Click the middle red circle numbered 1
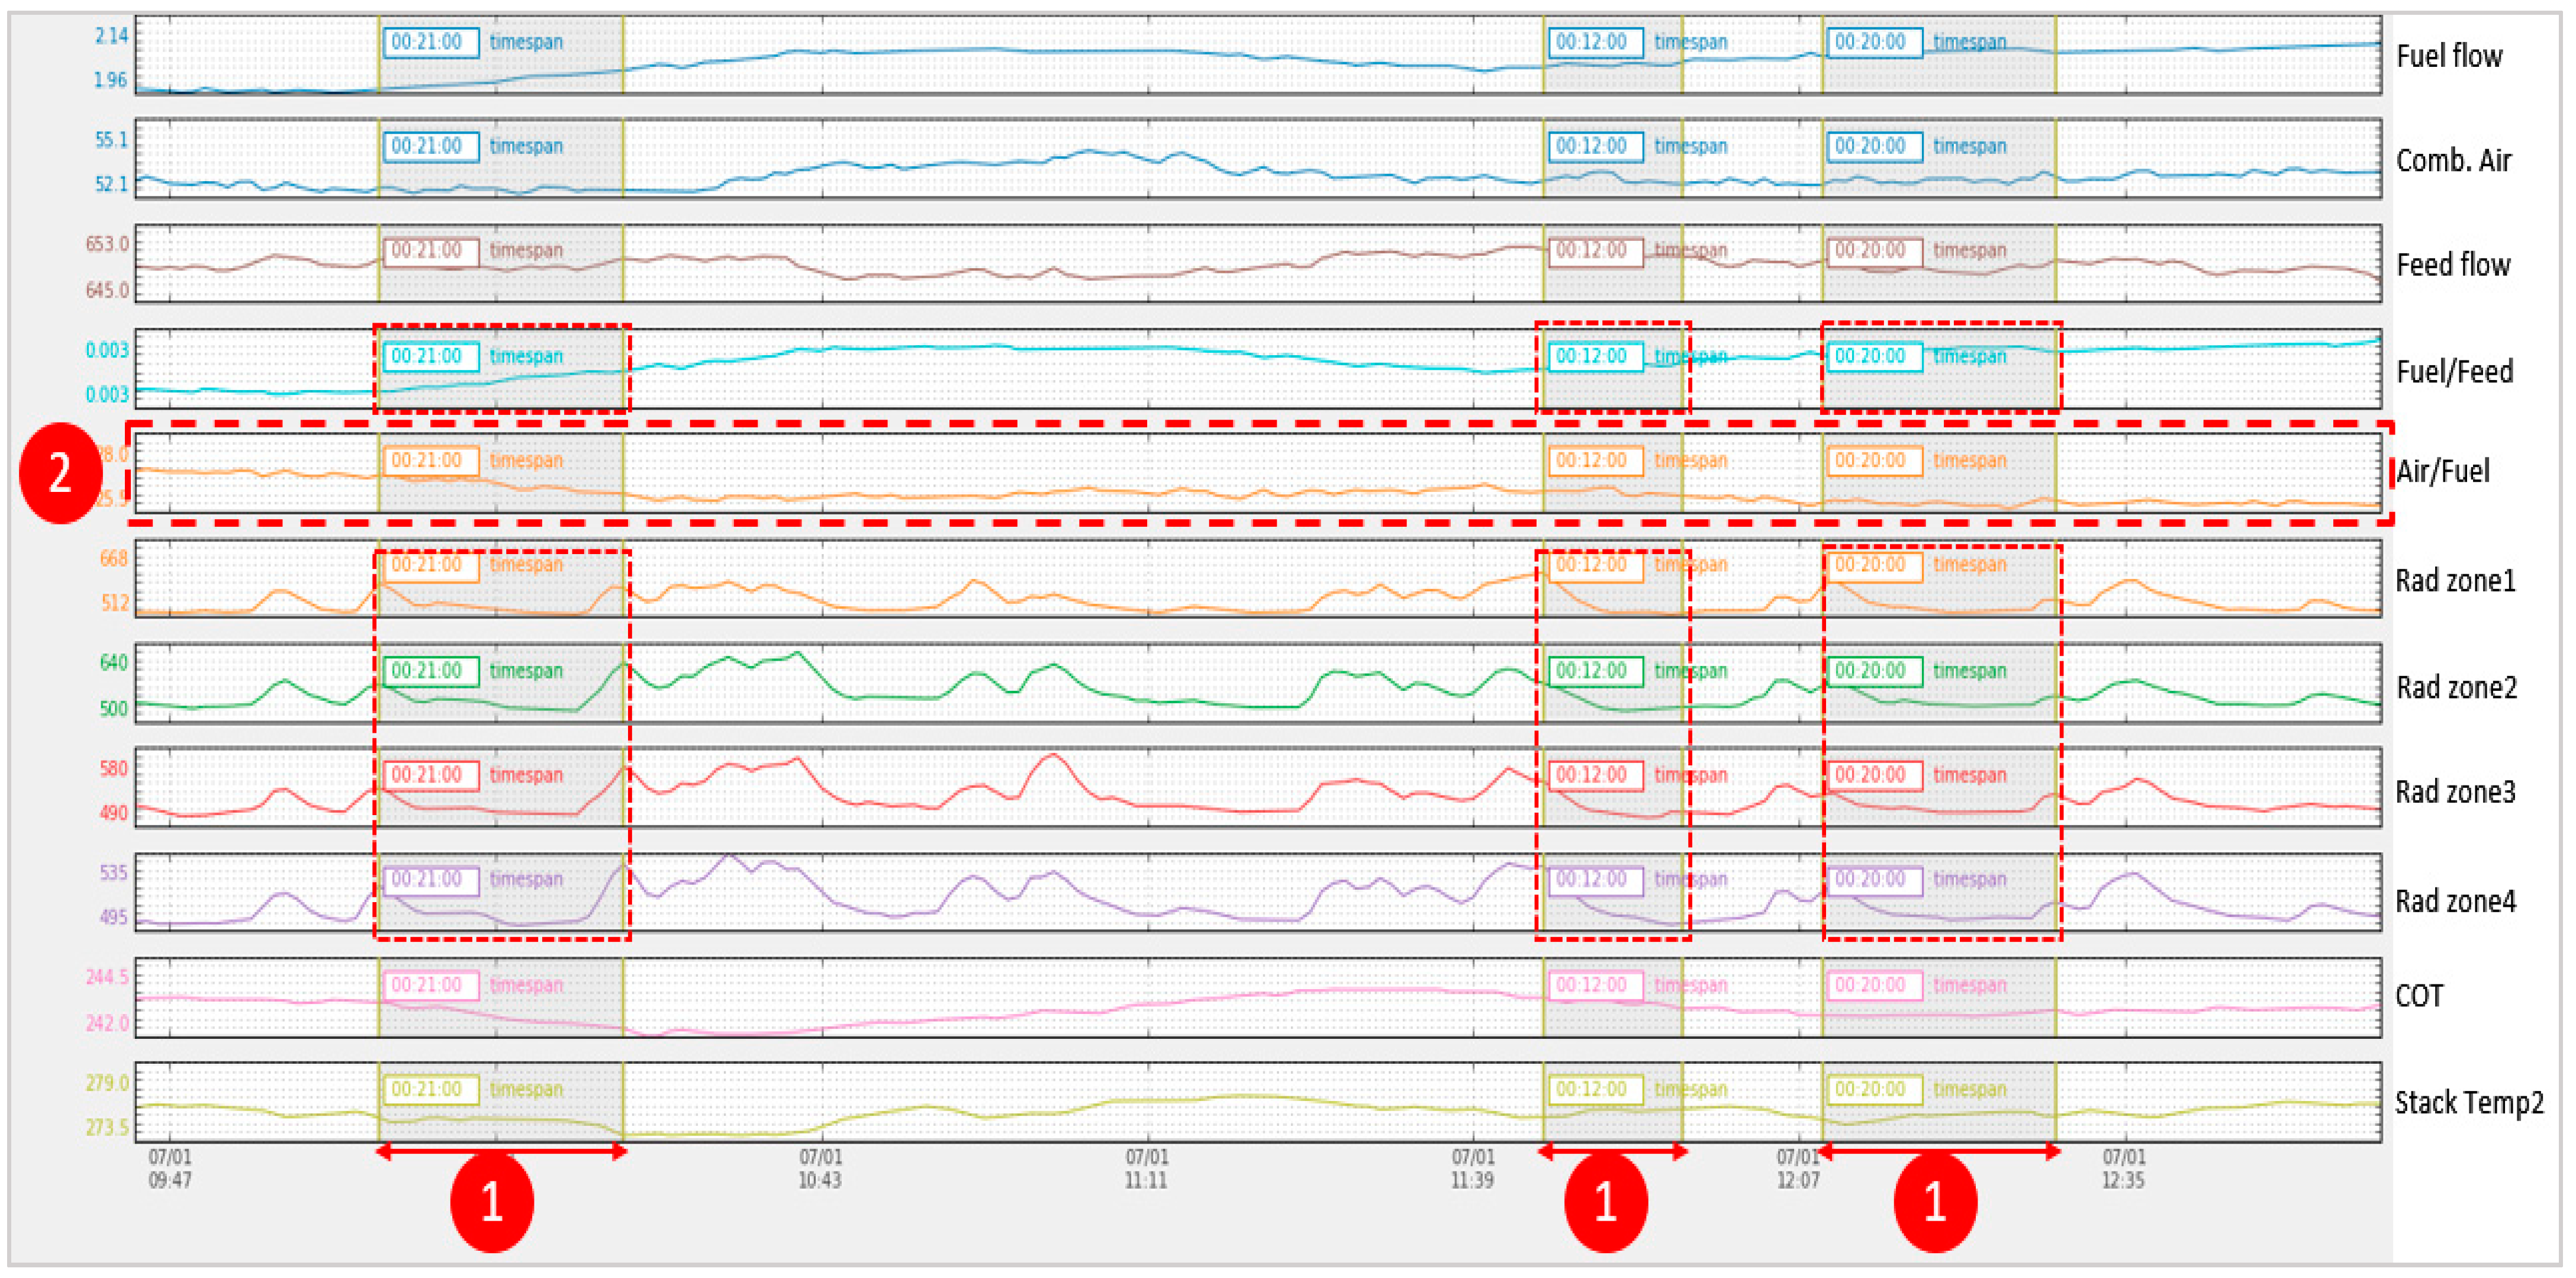The height and width of the screenshot is (1278, 2576). tap(1605, 1201)
